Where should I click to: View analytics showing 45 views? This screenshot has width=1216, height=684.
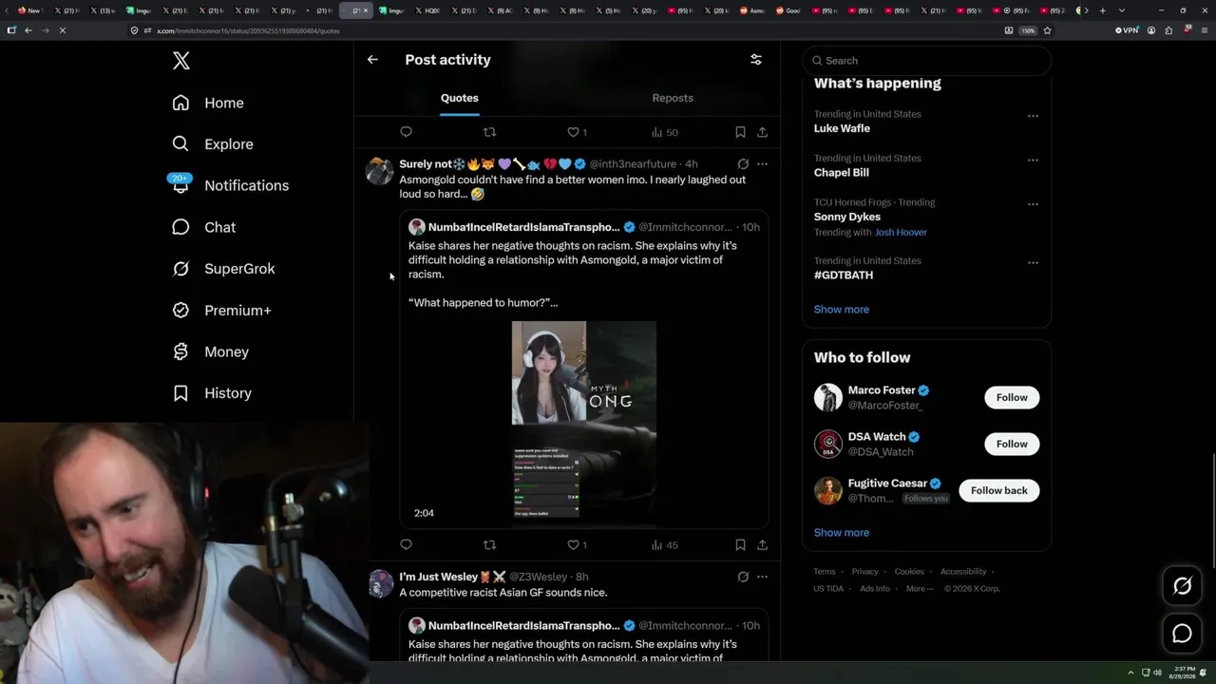pos(664,544)
